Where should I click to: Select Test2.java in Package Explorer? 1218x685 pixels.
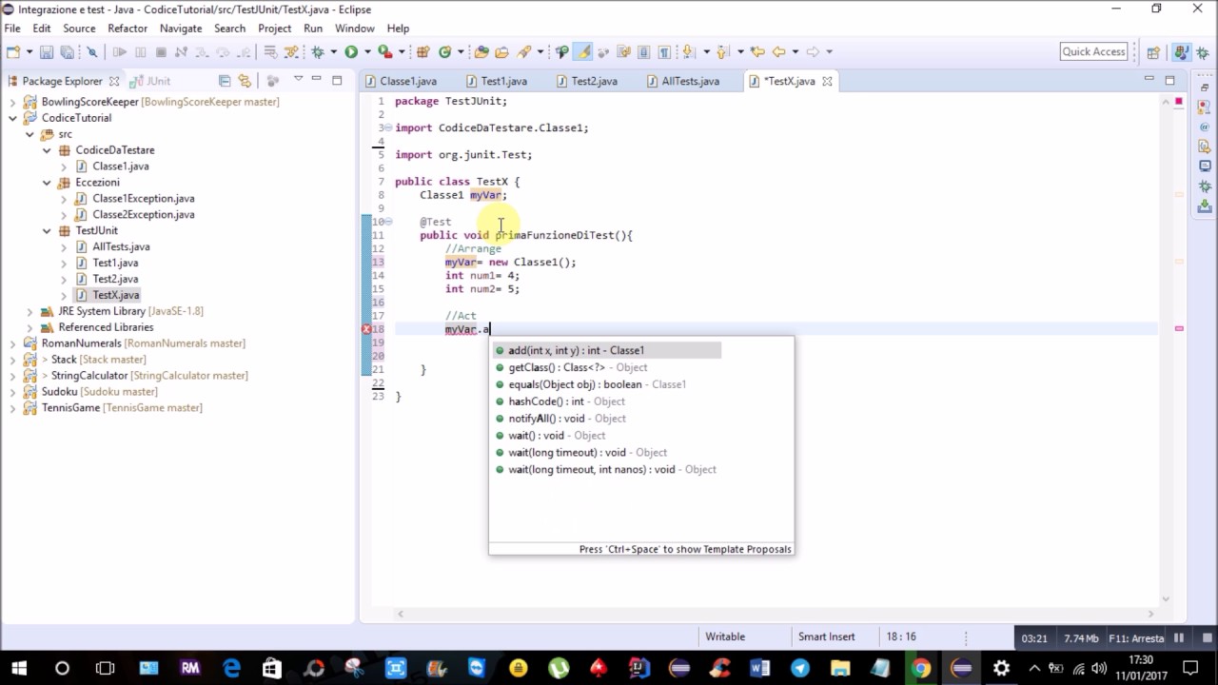click(115, 279)
